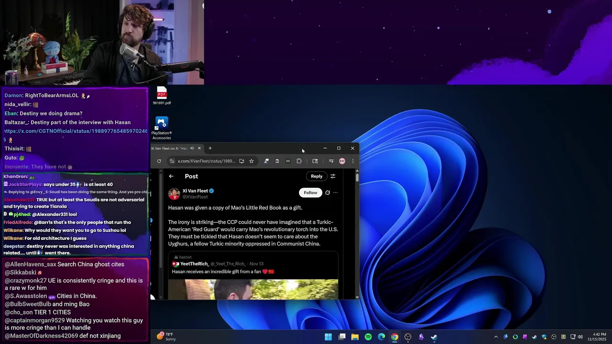This screenshot has height=344, width=612.
Task: Open the volume control in the system tray
Action: 580,337
